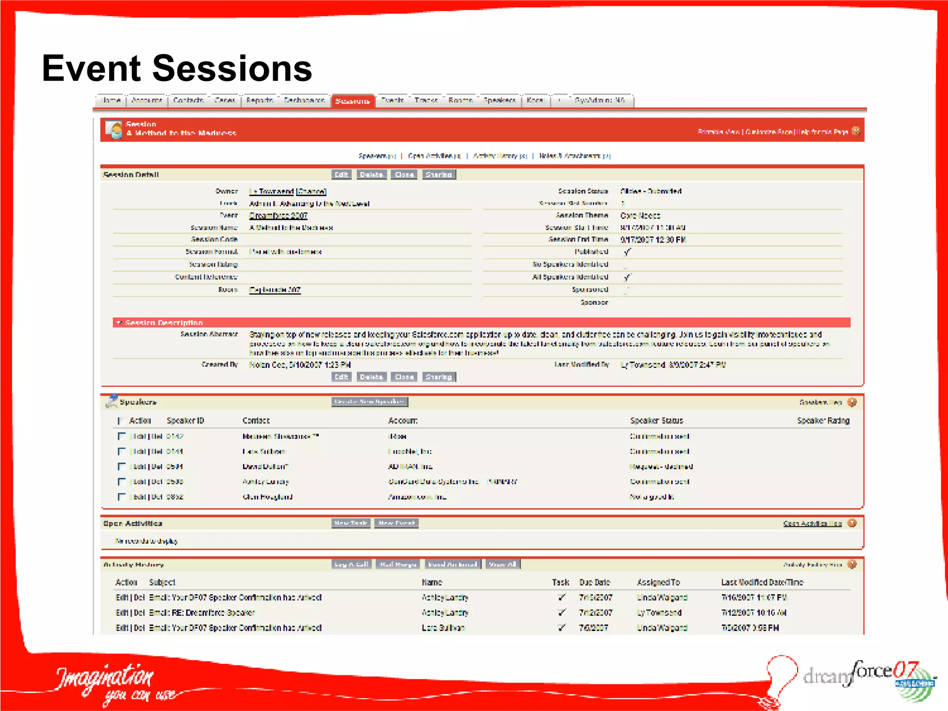The height and width of the screenshot is (711, 948).
Task: Click the Published checkmark field
Action: [627, 252]
